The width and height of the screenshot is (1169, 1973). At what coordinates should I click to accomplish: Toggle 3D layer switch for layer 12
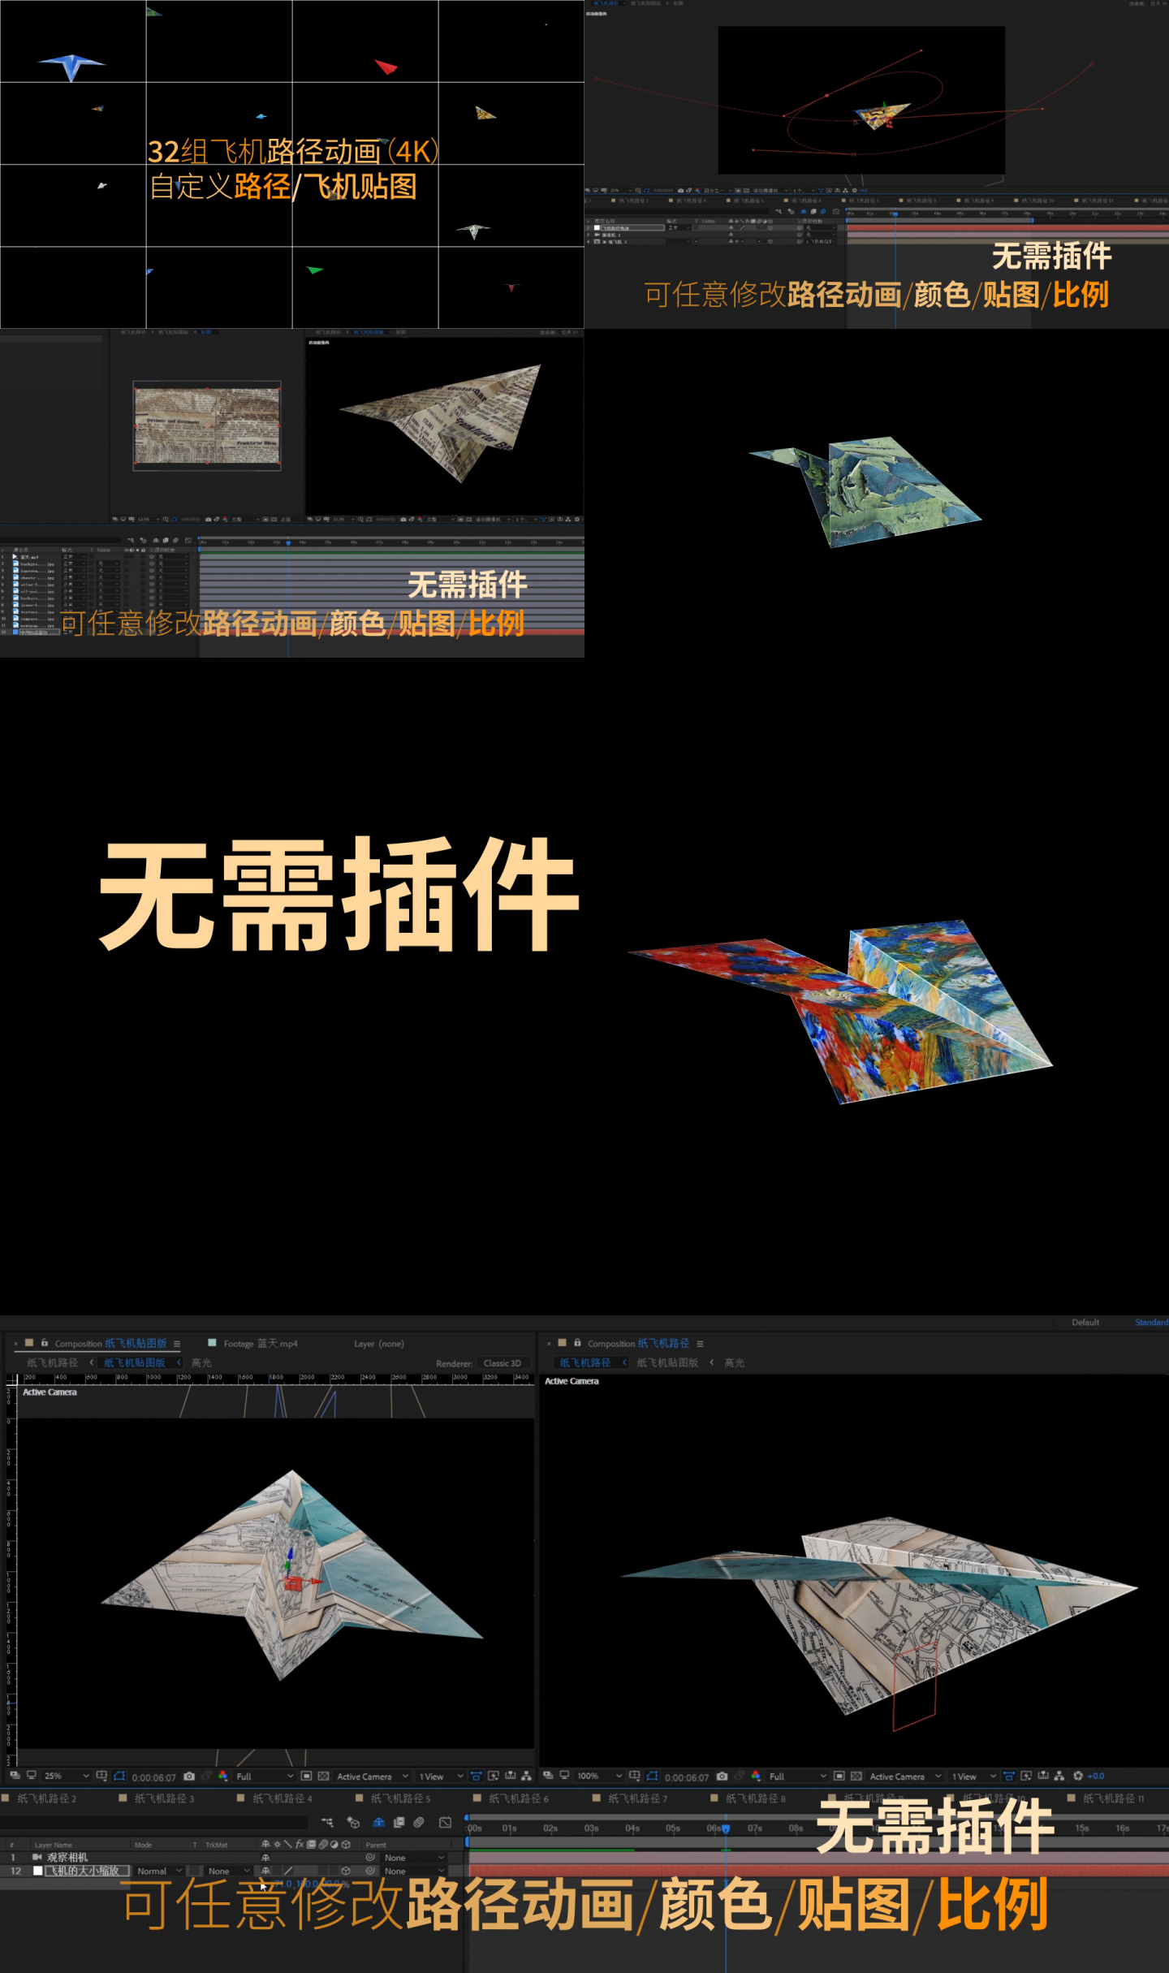pyautogui.click(x=346, y=1871)
